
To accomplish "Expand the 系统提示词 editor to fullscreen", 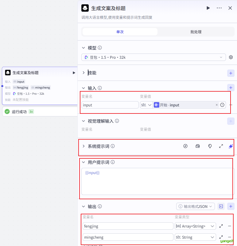I will [221, 146].
